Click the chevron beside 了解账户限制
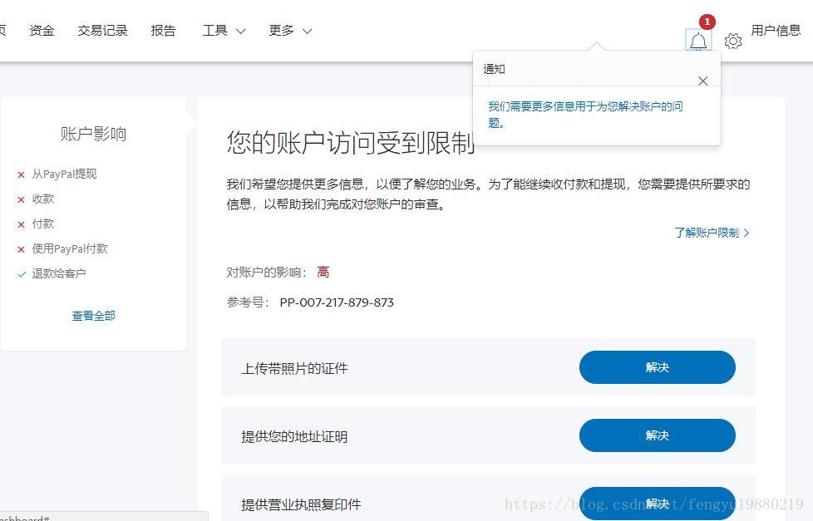Image resolution: width=813 pixels, height=521 pixels. [x=746, y=233]
